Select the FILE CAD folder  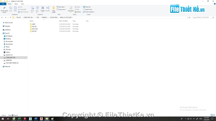point(34,29)
